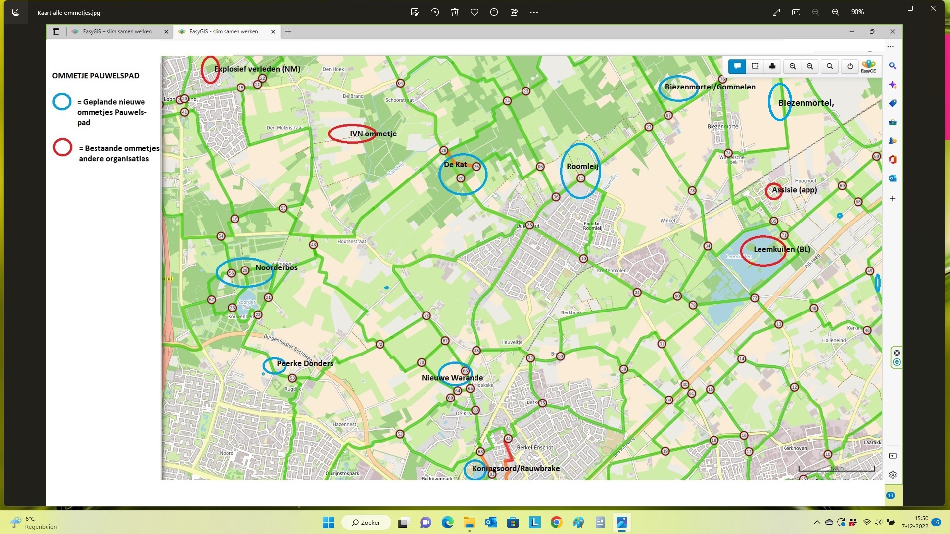Click the Zoeken search box on the taskbar
950x534 pixels.
pyautogui.click(x=367, y=523)
